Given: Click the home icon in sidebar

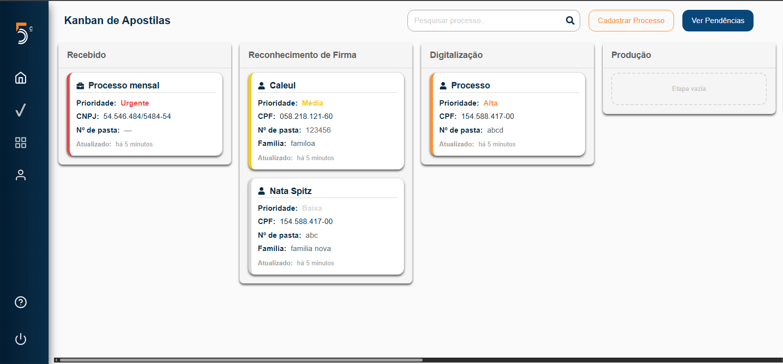Looking at the screenshot, I should tap(21, 78).
